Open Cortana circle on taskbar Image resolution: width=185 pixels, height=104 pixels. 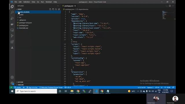coord(60,91)
